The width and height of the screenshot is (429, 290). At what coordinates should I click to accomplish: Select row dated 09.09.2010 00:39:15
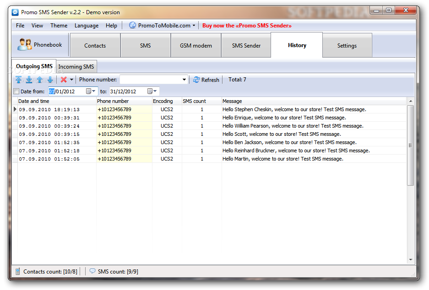[209, 134]
